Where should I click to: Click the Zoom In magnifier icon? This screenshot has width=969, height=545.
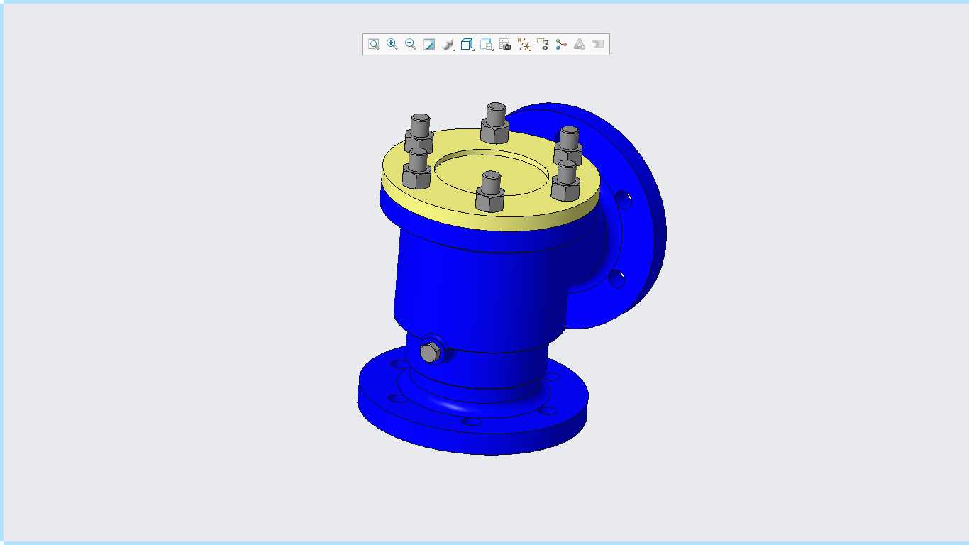tap(392, 45)
